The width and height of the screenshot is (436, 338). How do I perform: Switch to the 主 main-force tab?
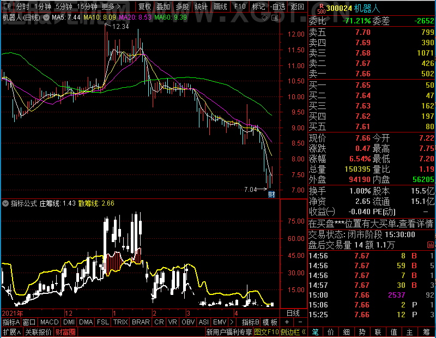(x=410, y=332)
